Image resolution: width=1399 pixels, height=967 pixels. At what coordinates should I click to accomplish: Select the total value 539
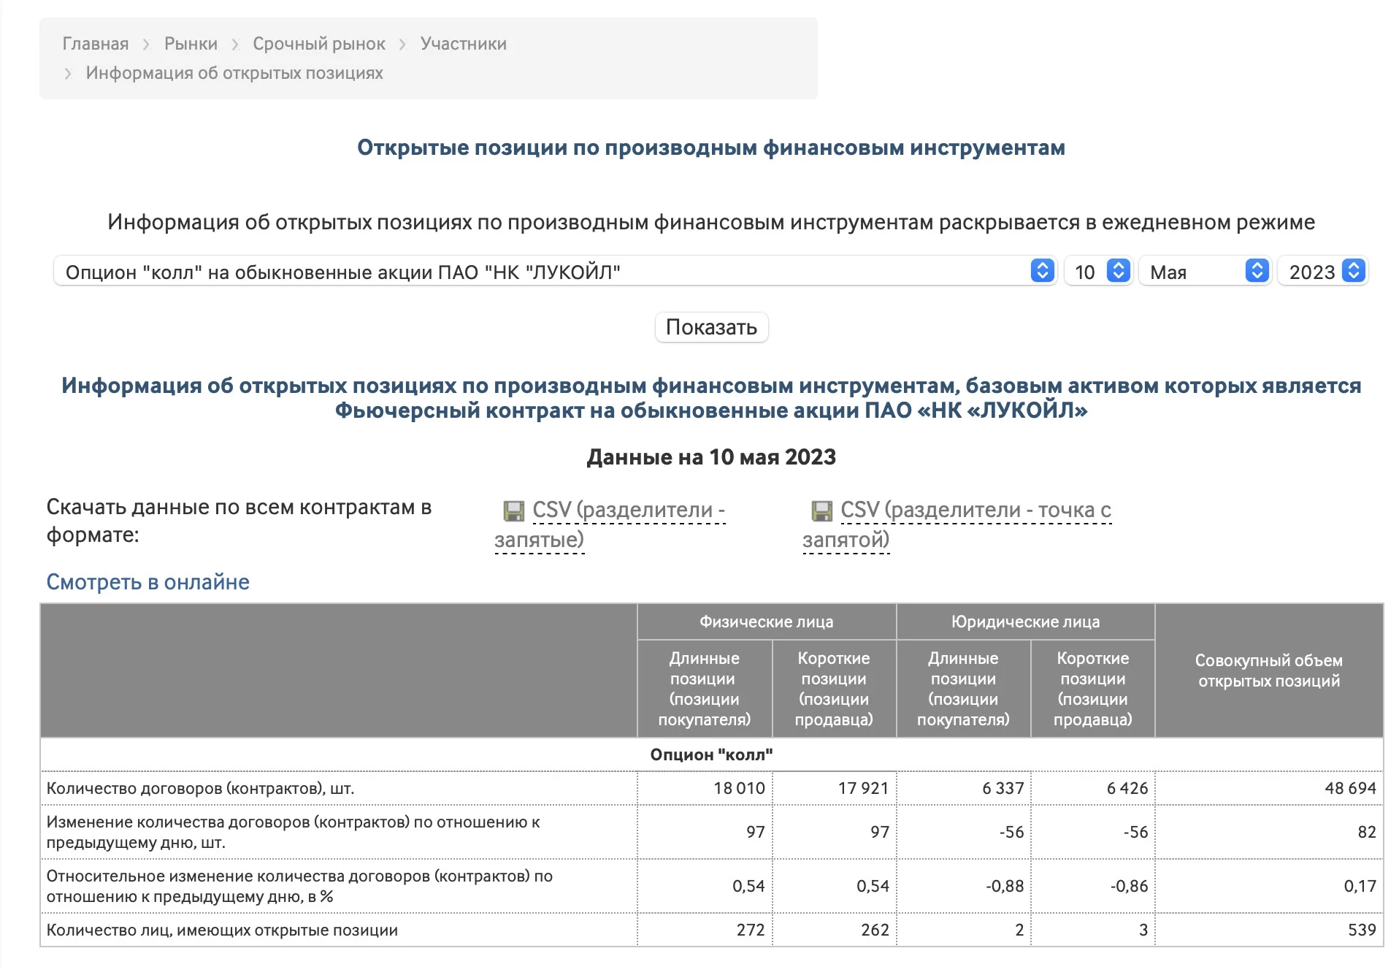tap(1362, 930)
